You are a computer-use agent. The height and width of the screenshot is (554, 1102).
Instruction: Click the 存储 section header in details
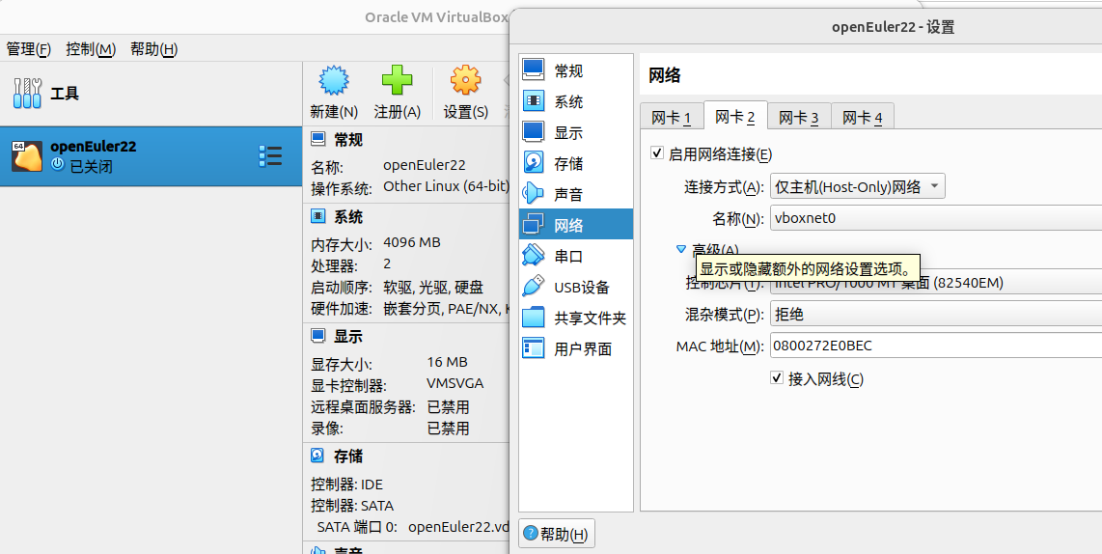click(x=348, y=456)
